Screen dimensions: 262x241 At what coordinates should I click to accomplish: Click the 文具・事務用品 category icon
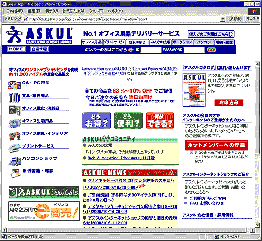(x=15, y=97)
